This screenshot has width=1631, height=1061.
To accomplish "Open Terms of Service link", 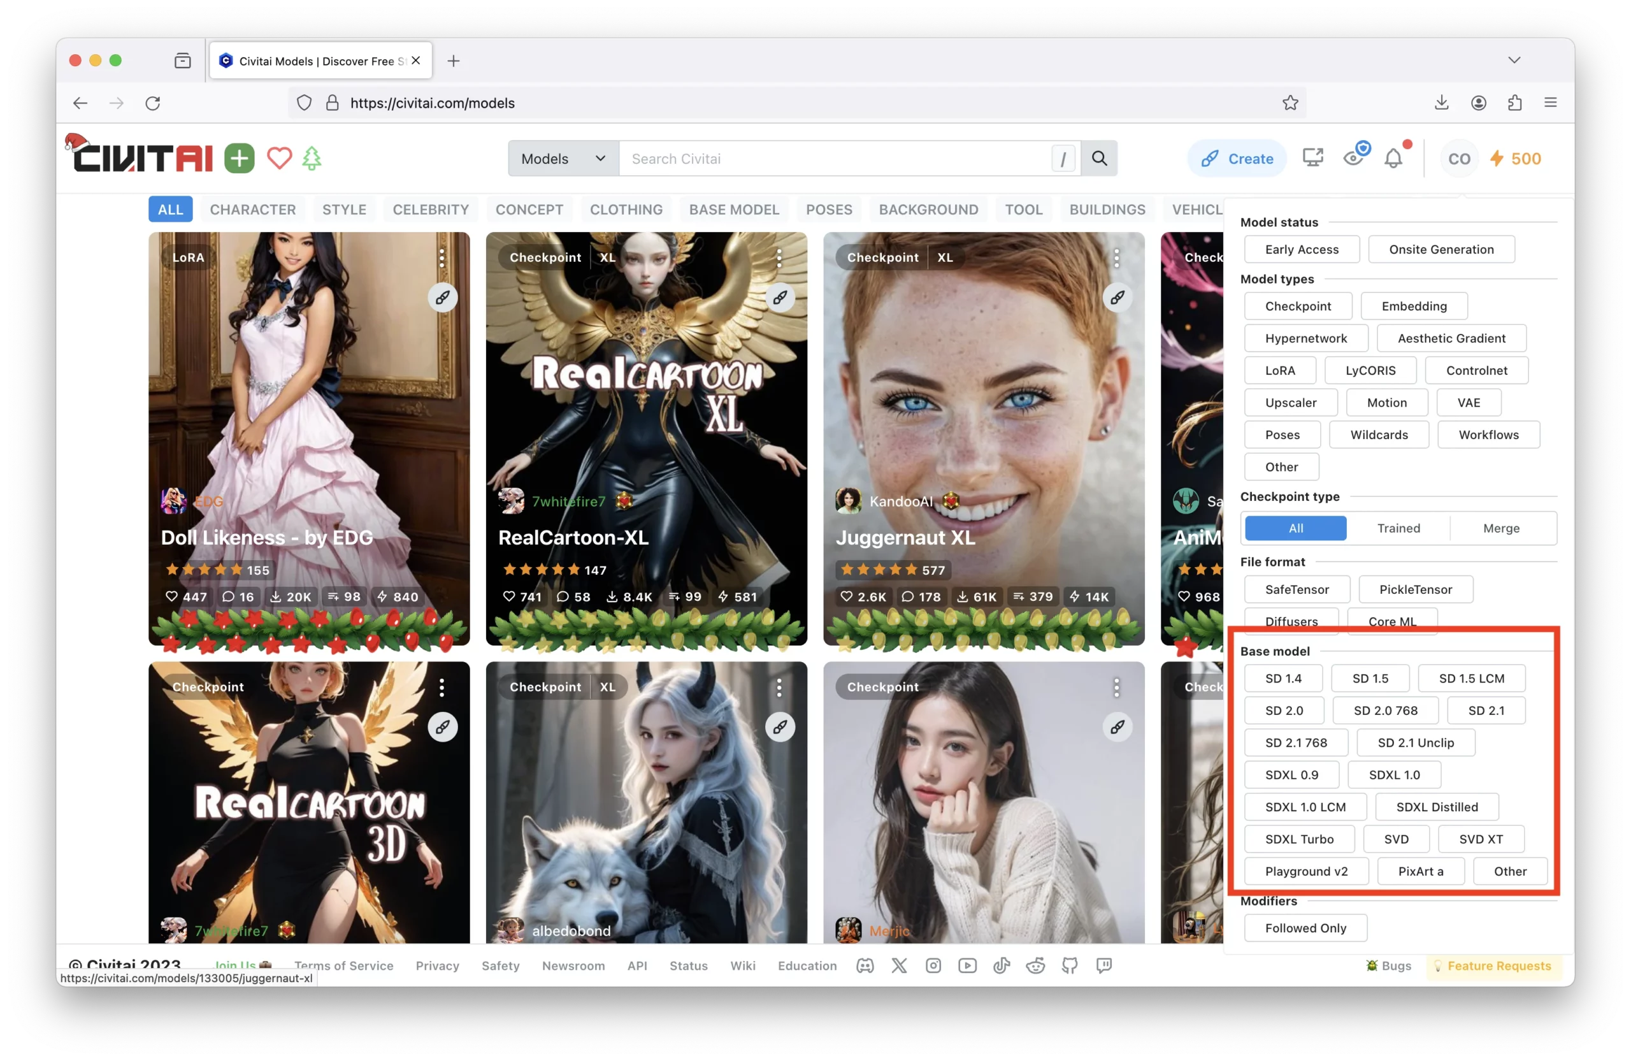I will (343, 965).
